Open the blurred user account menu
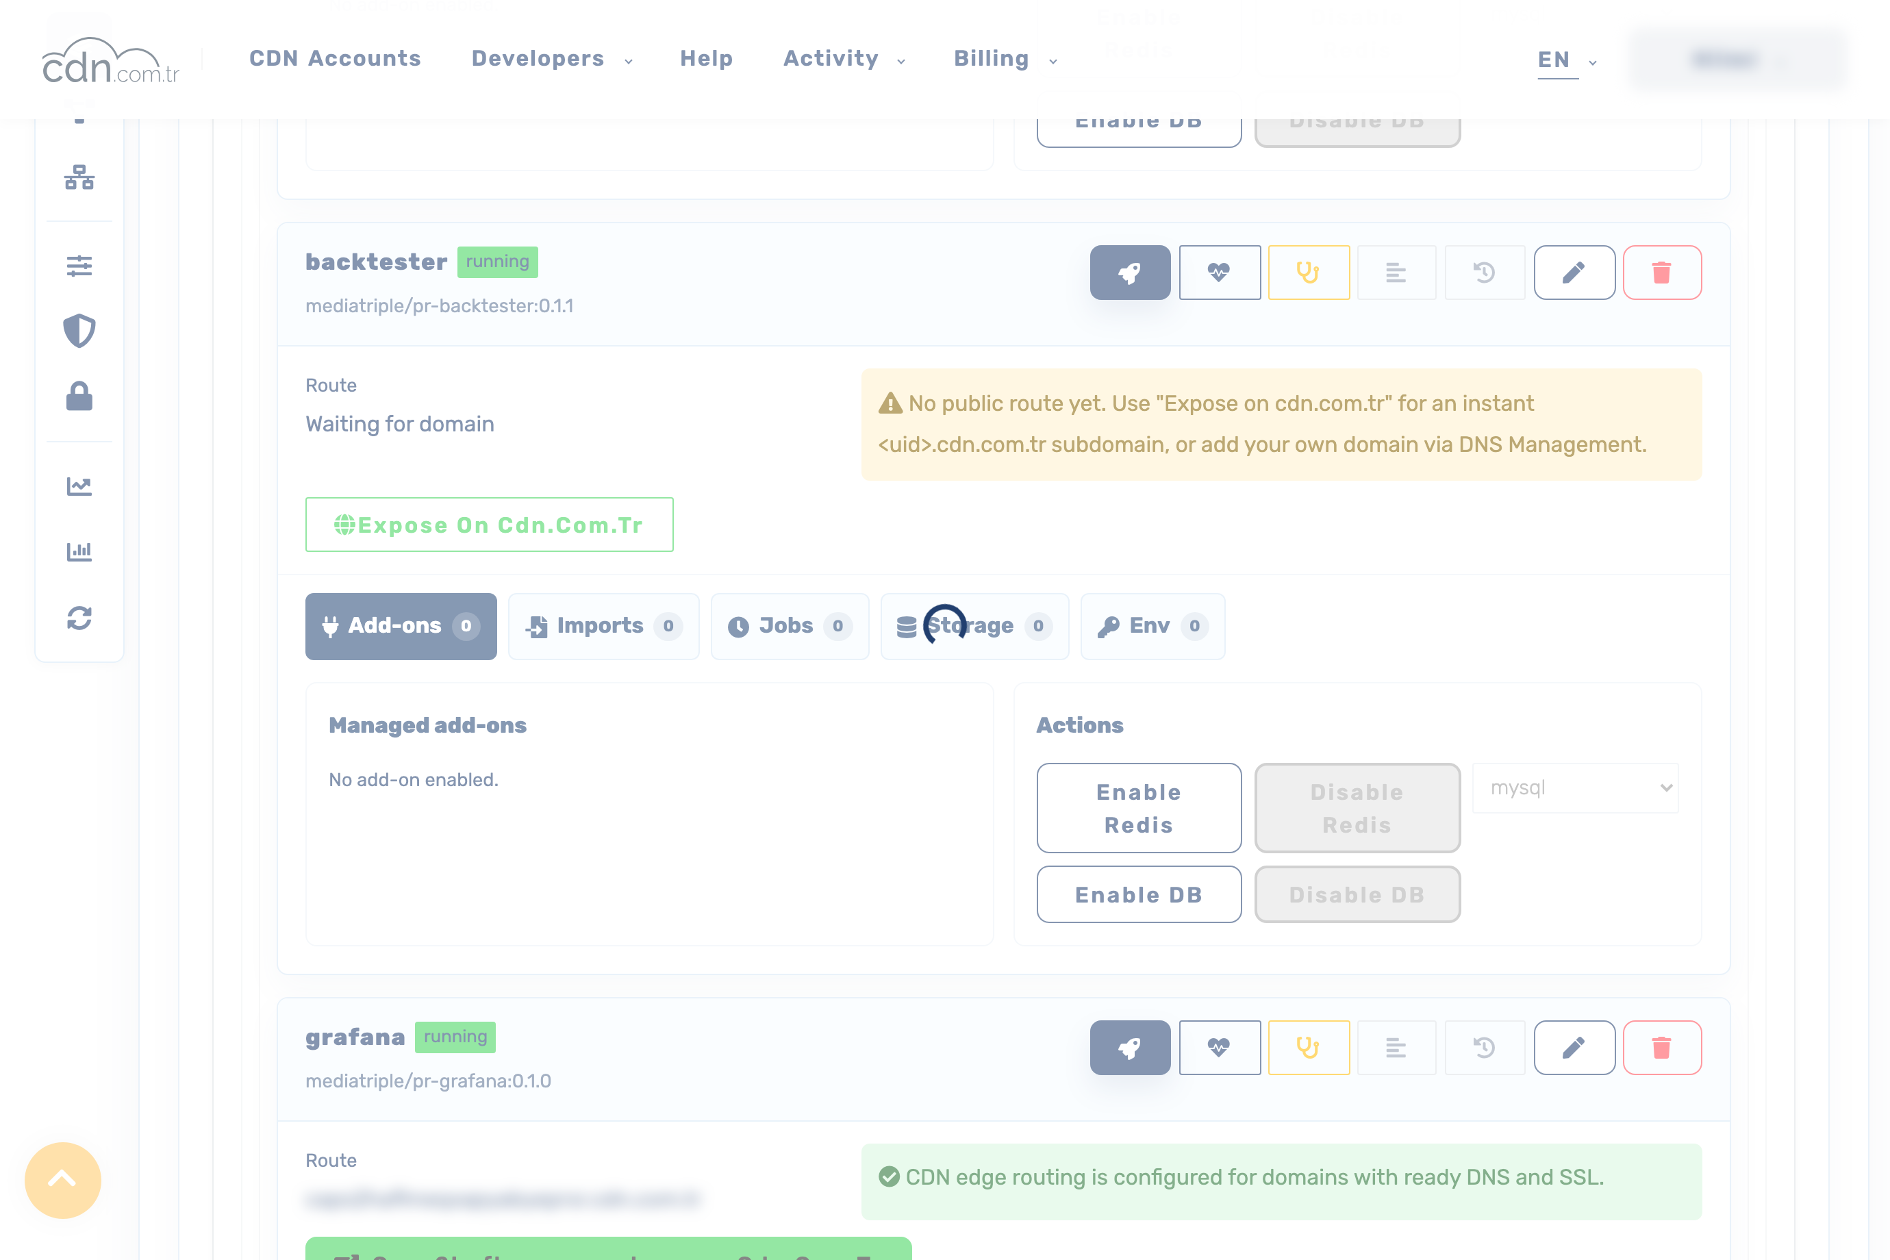The width and height of the screenshot is (1890, 1260). coord(1738,60)
